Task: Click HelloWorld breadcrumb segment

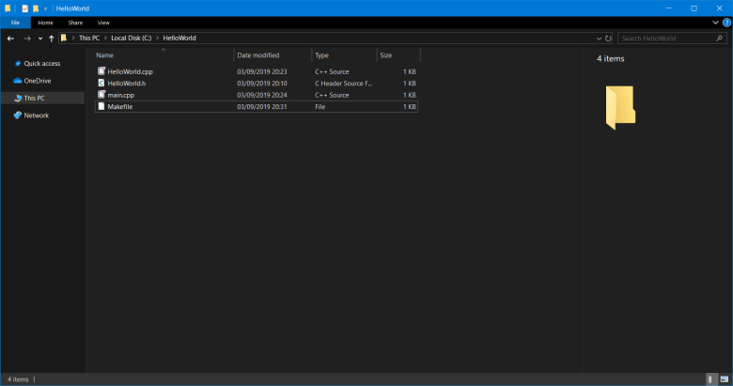Action: [179, 39]
